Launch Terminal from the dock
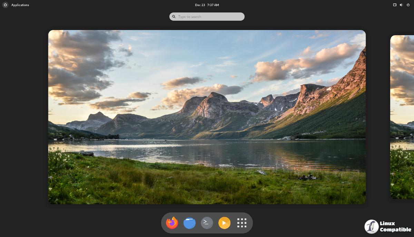The width and height of the screenshot is (414, 237). pyautogui.click(x=207, y=223)
